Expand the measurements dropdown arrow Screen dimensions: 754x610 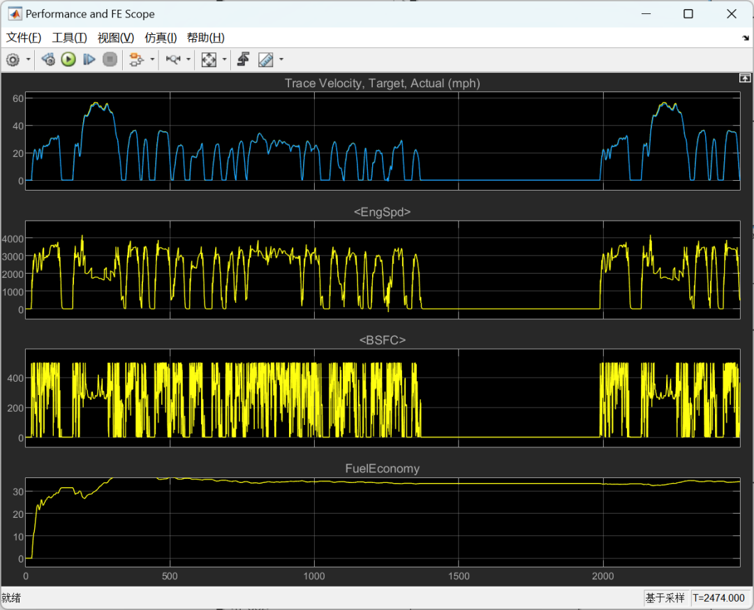281,59
